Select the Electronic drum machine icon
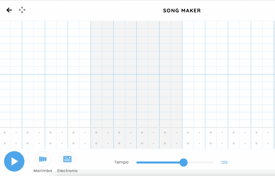The width and height of the screenshot is (275, 176). [67, 159]
